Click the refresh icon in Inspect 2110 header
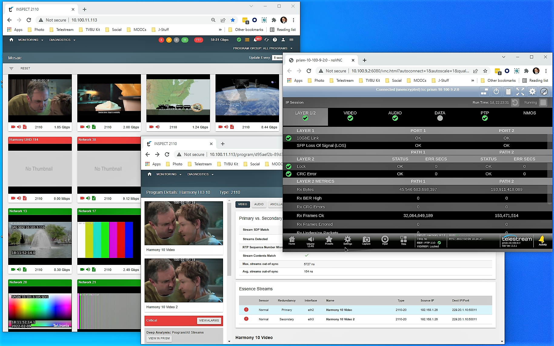This screenshot has width=554, height=346. pos(266,40)
